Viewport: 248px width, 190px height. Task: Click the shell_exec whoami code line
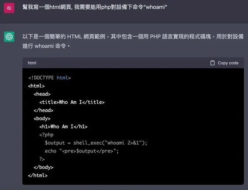tap(96, 143)
